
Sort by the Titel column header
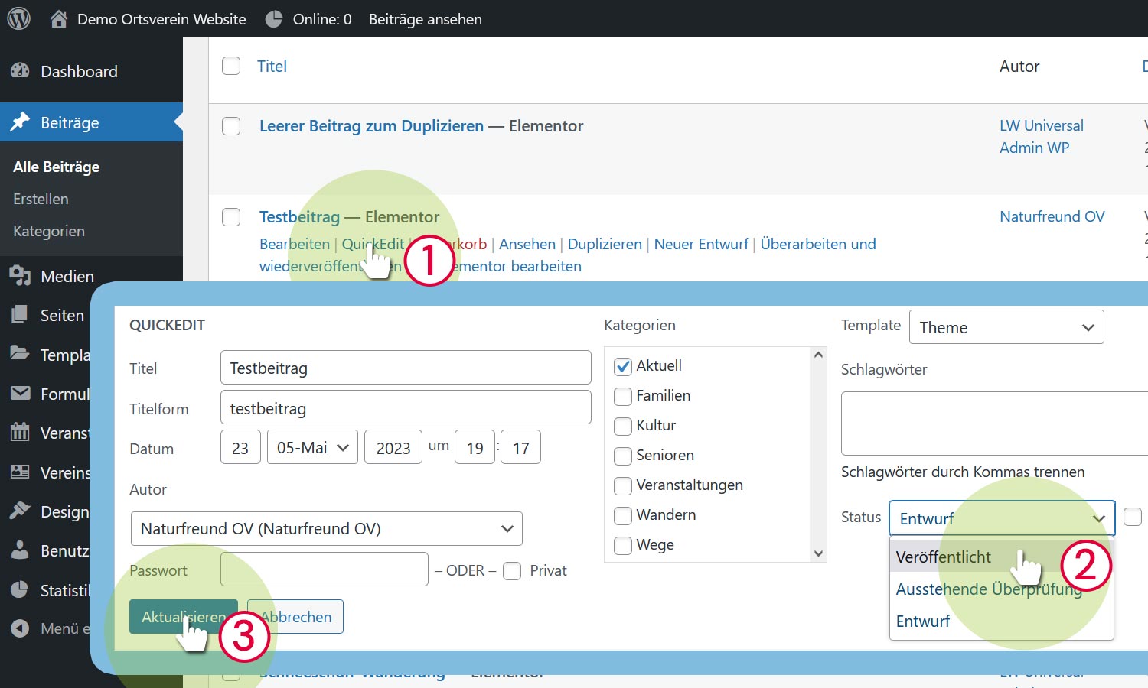pos(272,66)
